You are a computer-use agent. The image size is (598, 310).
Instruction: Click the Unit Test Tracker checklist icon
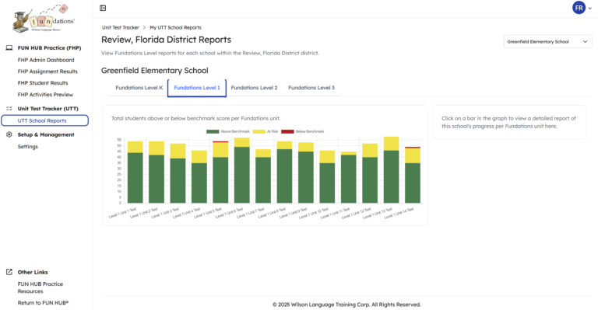9,109
